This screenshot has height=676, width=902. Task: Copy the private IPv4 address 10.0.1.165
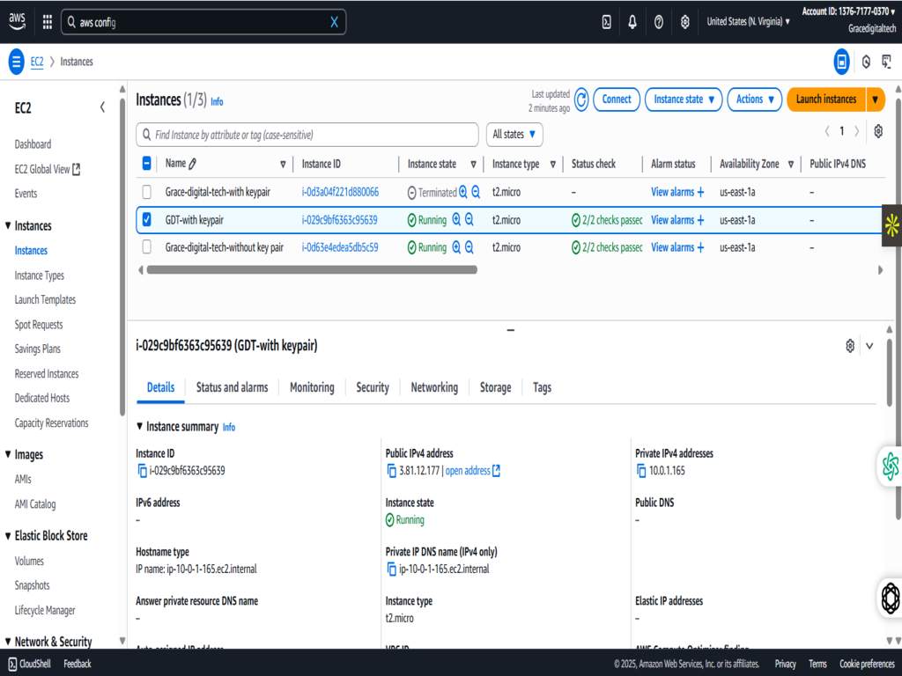tap(641, 471)
